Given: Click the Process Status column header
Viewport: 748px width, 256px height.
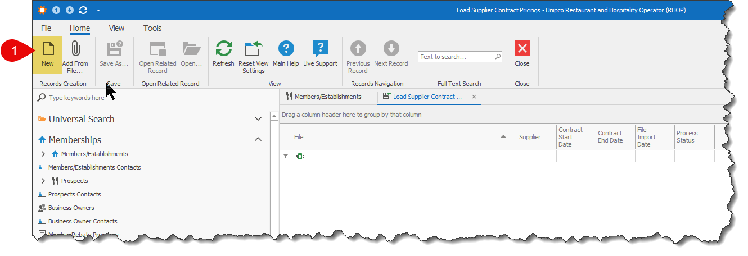Looking at the screenshot, I should pos(694,137).
